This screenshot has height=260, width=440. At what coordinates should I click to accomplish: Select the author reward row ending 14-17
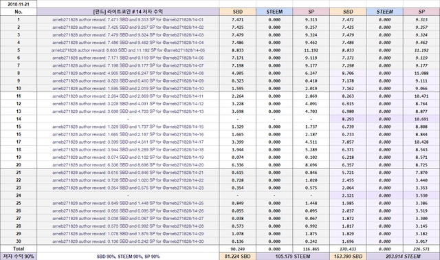128,142
